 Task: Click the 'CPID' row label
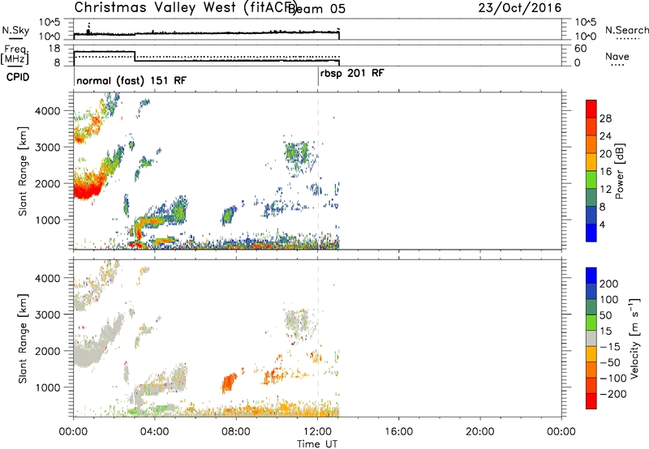point(18,77)
